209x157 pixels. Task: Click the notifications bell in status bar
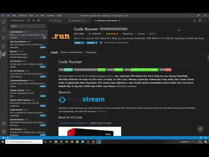[206, 138]
